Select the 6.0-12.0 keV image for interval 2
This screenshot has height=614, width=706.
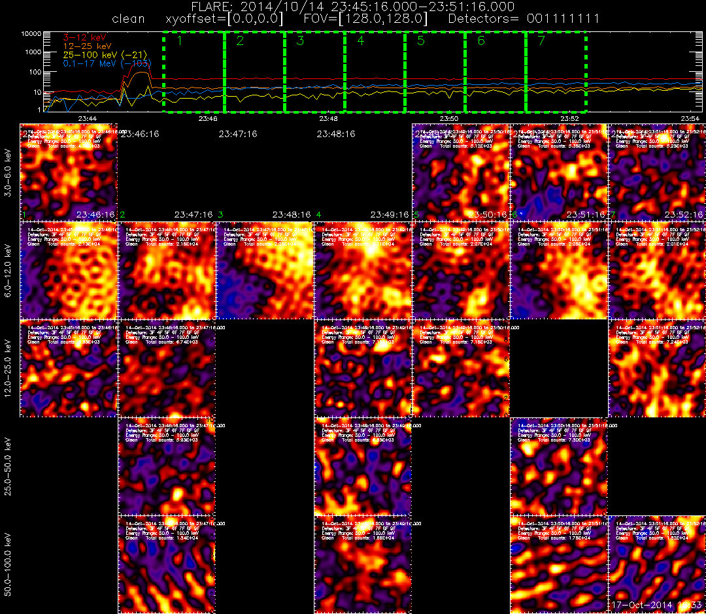167,270
